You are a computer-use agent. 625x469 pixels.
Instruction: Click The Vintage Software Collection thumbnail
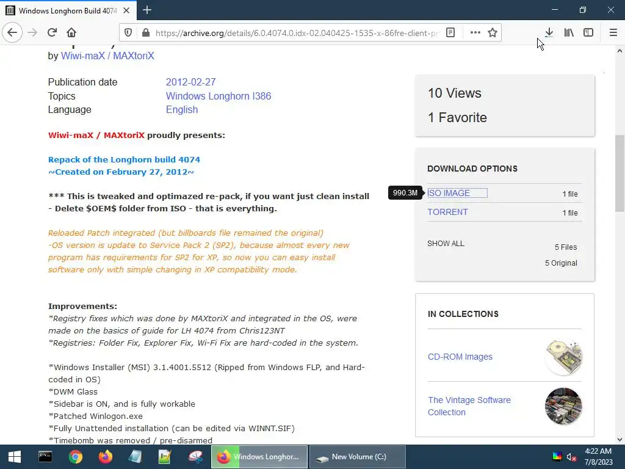563,406
